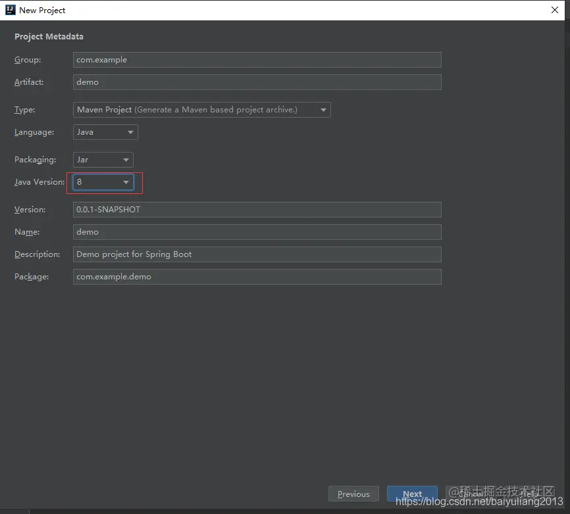This screenshot has height=514, width=570.
Task: Click the Version field with 0.0.1-SNAPSHOT
Action: point(257,210)
